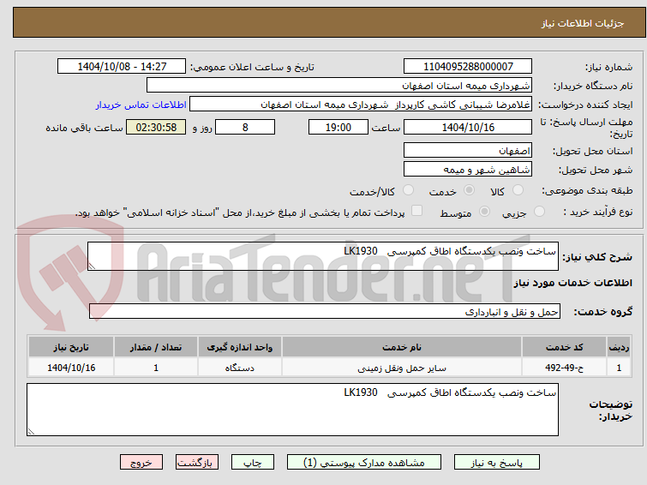
Task: Click the دستگاه unit cell
Action: pos(240,368)
